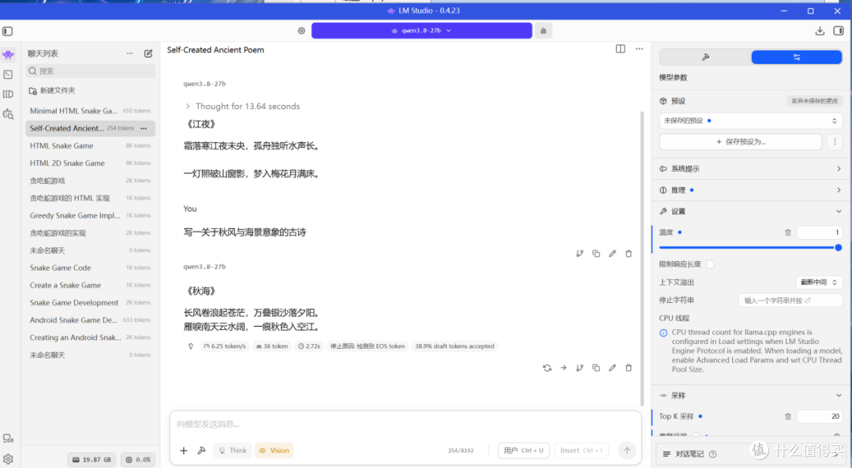Expand the Thought for 13.64 seconds section
Image resolution: width=852 pixels, height=468 pixels.
coord(242,107)
